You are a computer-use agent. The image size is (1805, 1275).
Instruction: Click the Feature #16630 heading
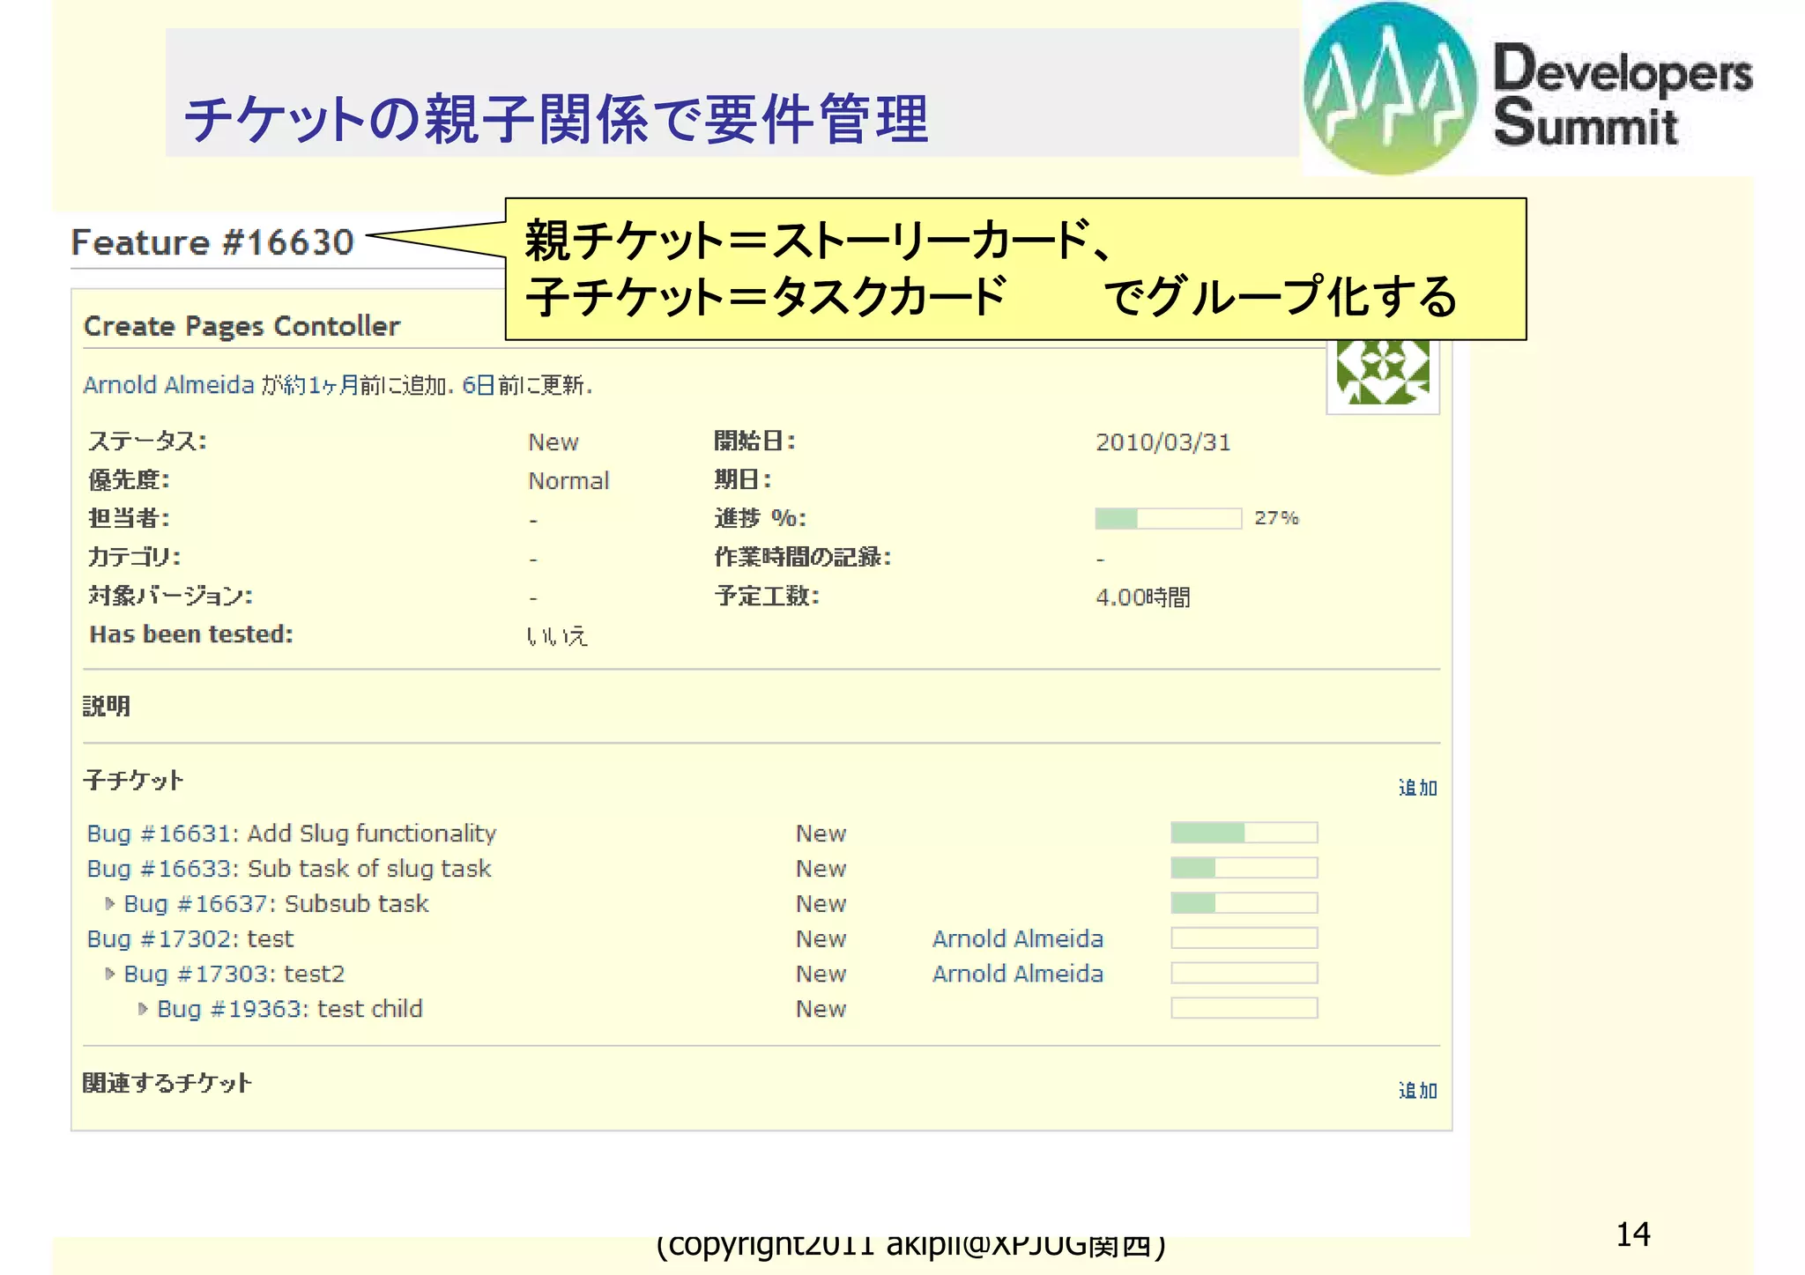point(212,241)
